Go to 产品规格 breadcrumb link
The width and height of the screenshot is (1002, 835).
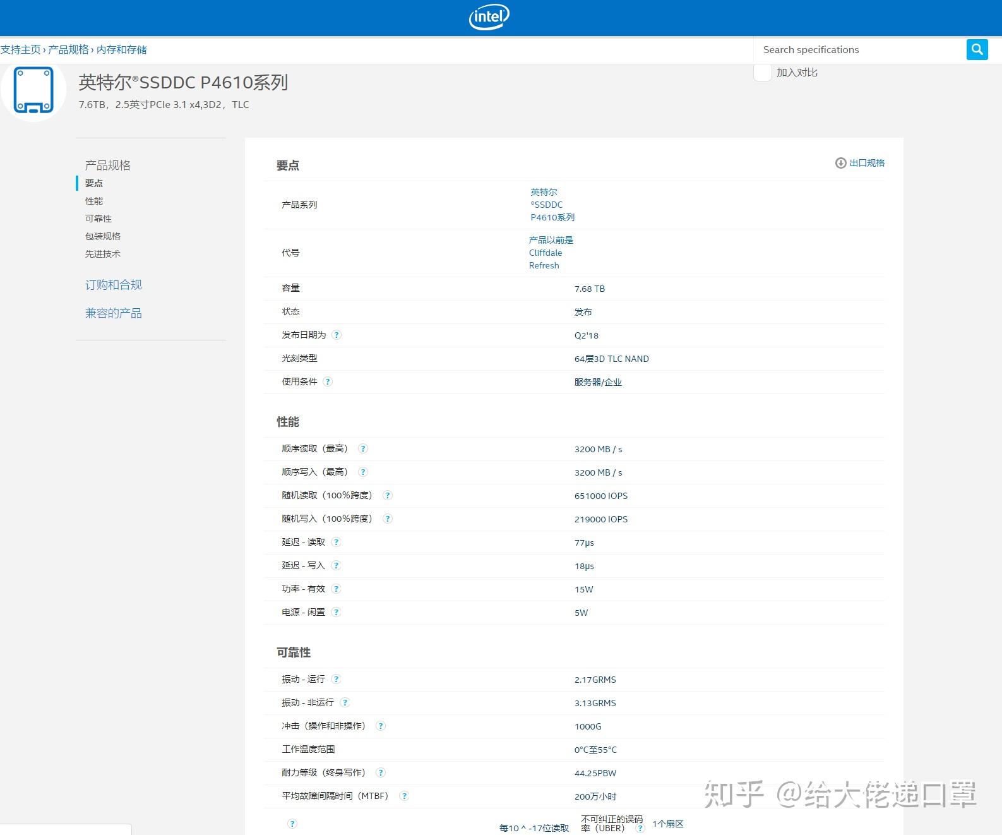[69, 49]
